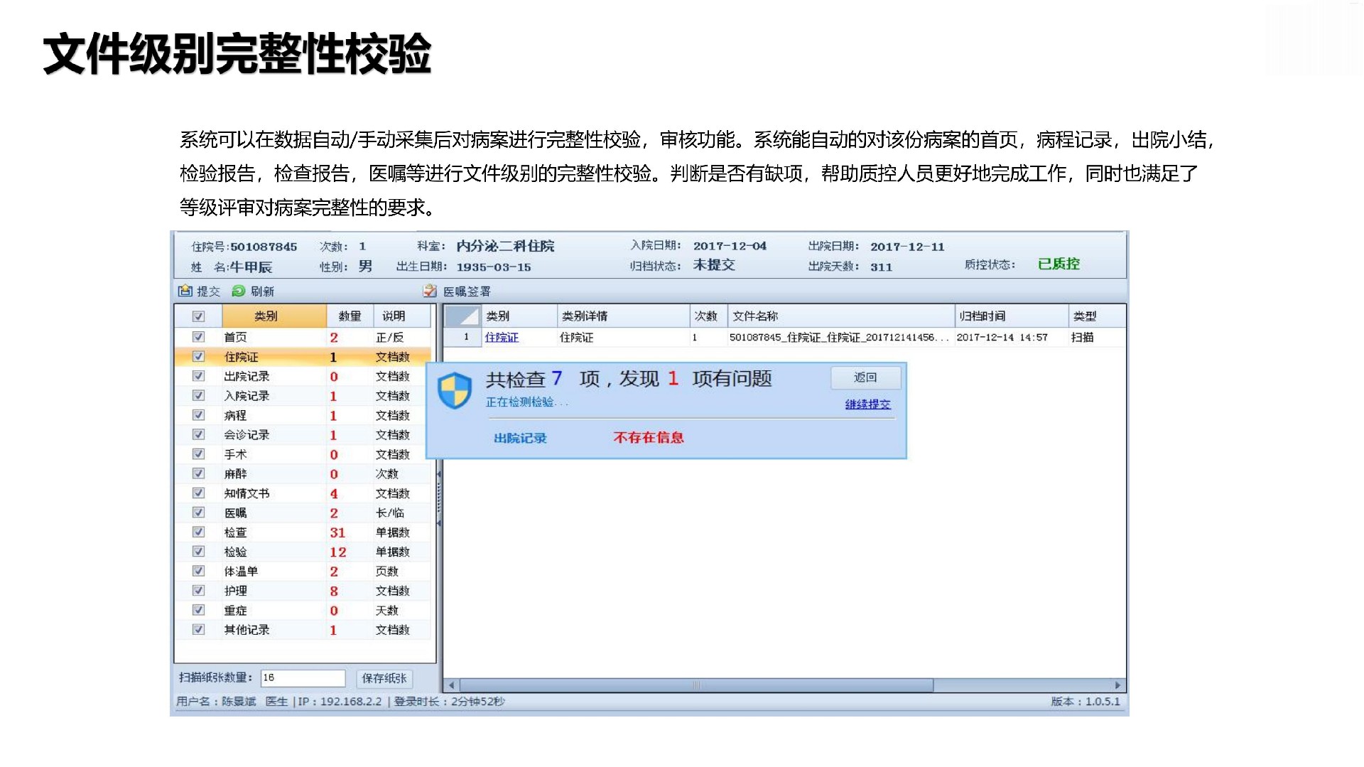
Task: Toggle the 出院记录 row checkbox
Action: tap(198, 376)
